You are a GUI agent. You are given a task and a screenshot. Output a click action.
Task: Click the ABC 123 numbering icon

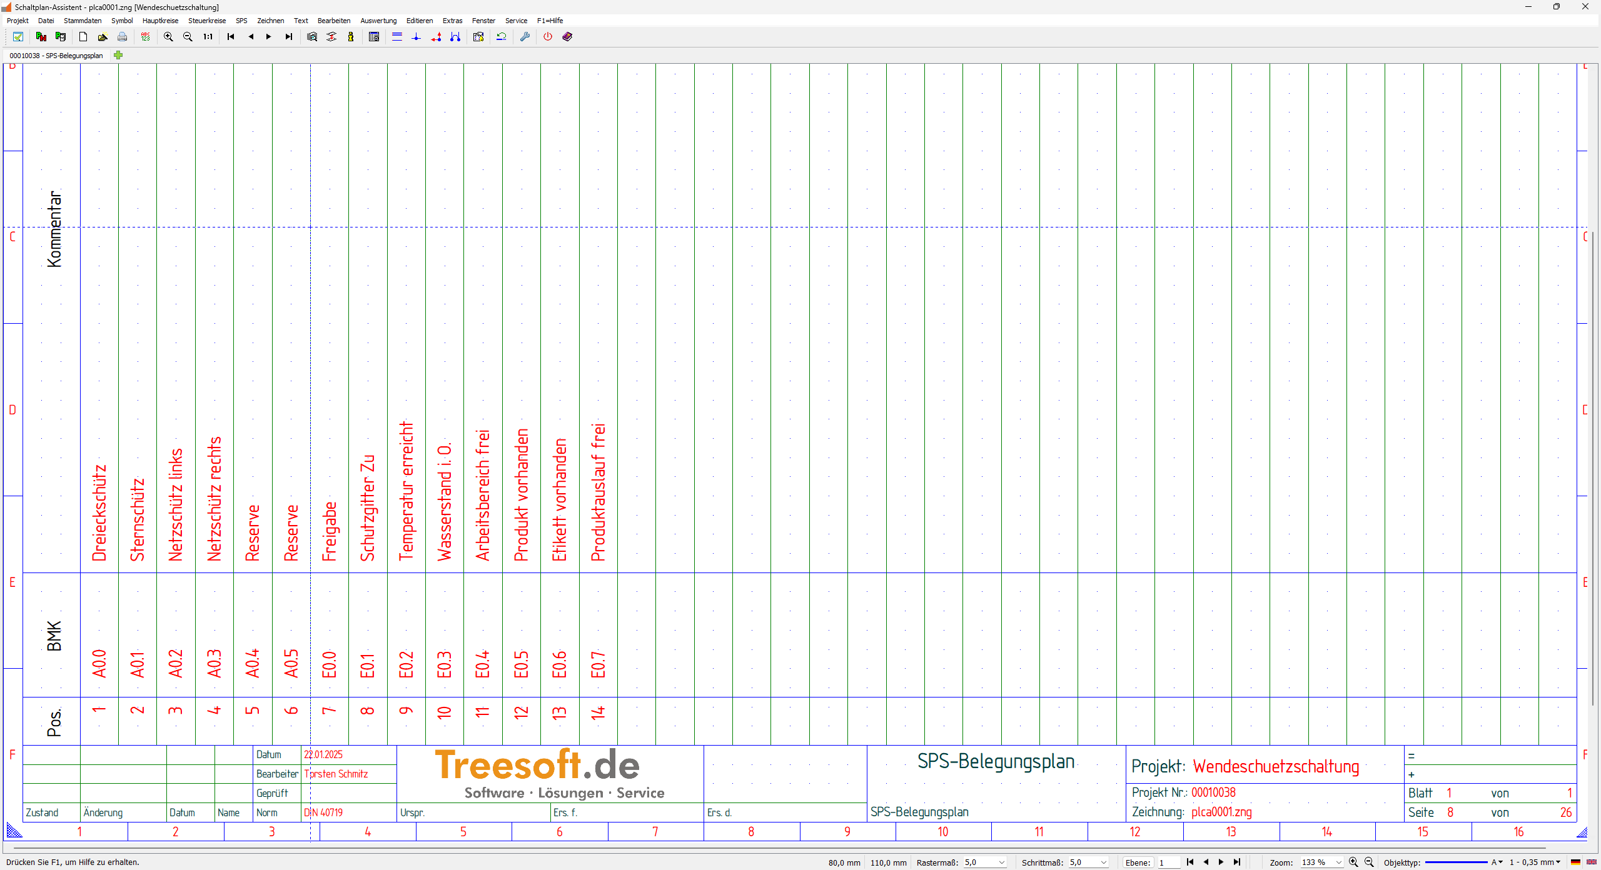(146, 37)
